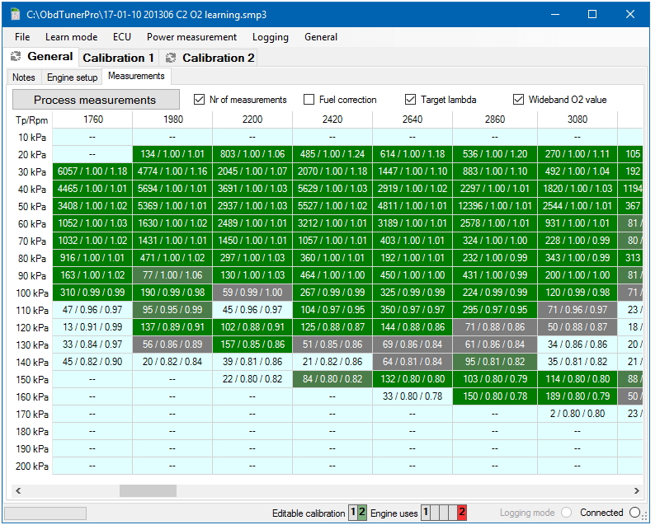660x525 pixels.
Task: Select cell 47 / 0.96 / 0.97
Action: [x=92, y=310]
